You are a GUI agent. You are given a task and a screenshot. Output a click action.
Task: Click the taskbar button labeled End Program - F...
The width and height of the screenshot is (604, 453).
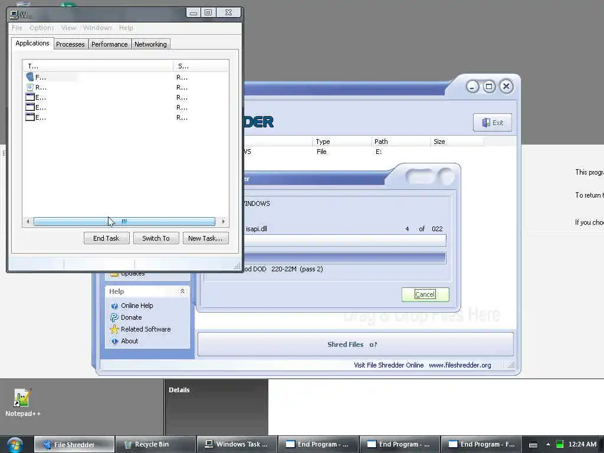pos(481,445)
